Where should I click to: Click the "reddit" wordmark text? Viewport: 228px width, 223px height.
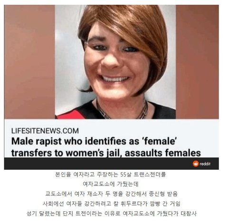coord(205,164)
